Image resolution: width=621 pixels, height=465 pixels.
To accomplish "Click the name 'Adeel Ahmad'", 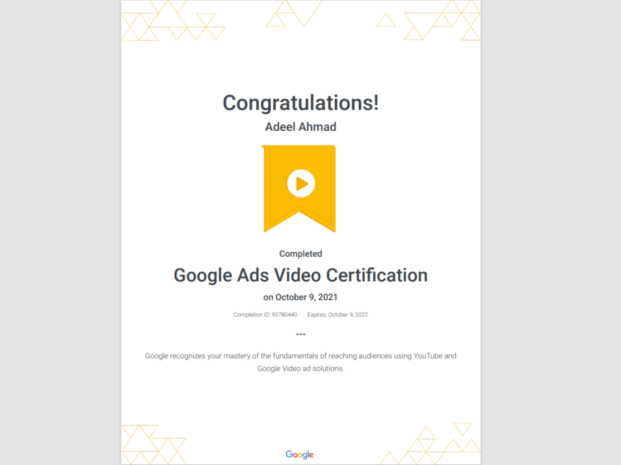I will (301, 127).
